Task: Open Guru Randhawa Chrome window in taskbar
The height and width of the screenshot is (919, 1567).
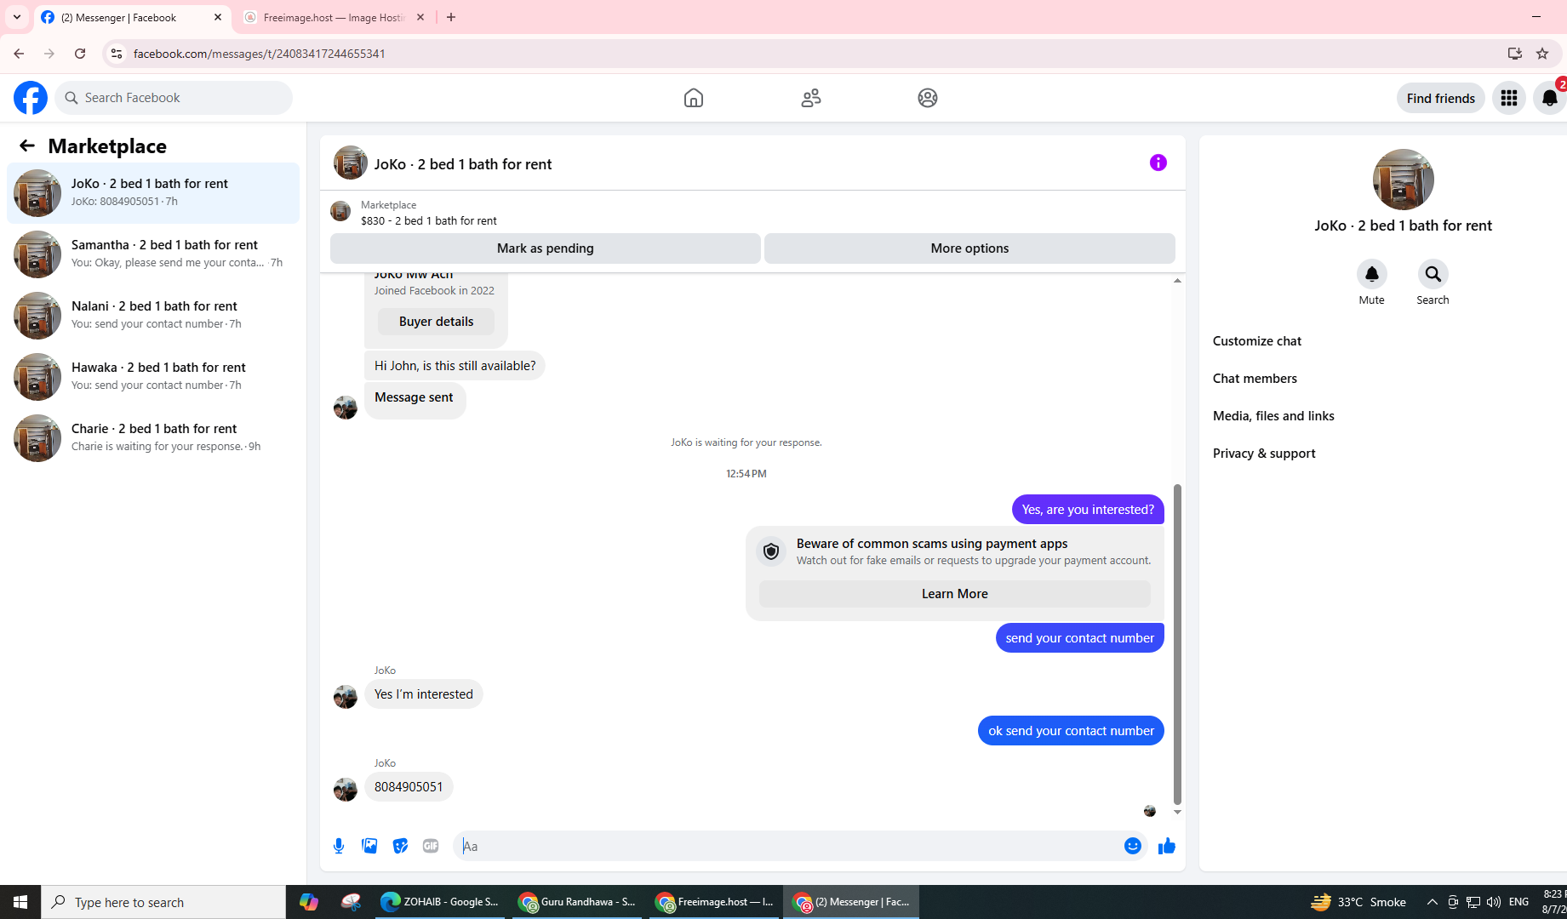Action: tap(578, 902)
